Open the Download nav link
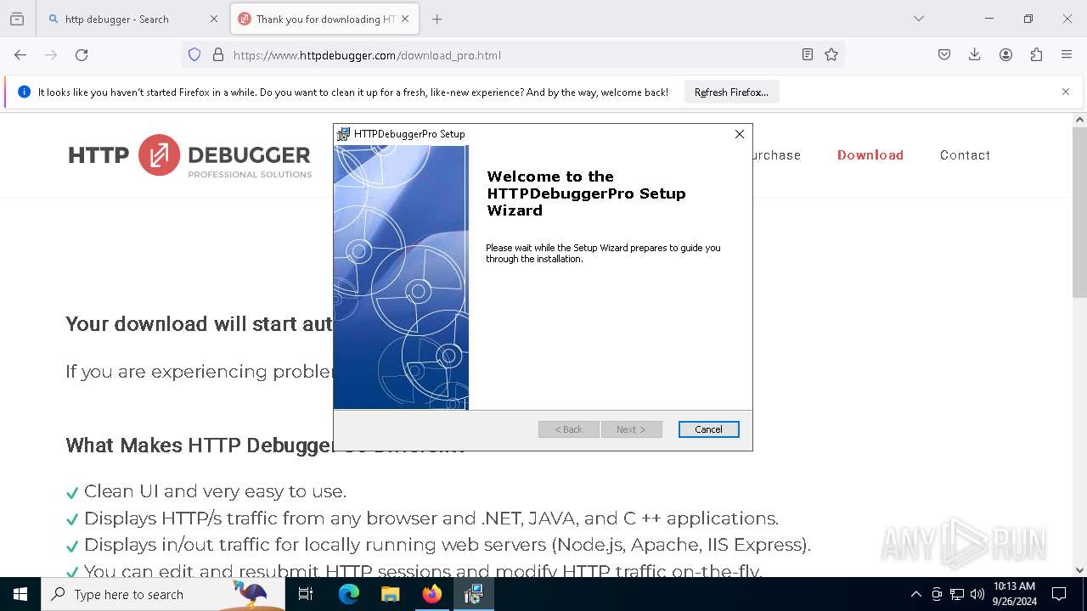1087x611 pixels. pyautogui.click(x=870, y=155)
